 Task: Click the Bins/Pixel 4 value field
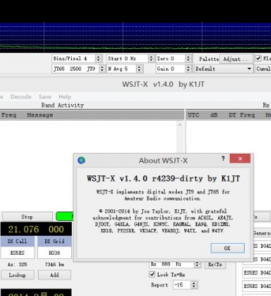click(74, 59)
